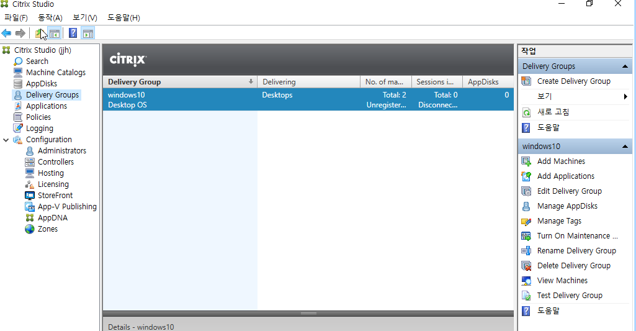This screenshot has width=636, height=331.
Task: Click the Test Delivery Group icon
Action: 526,296
